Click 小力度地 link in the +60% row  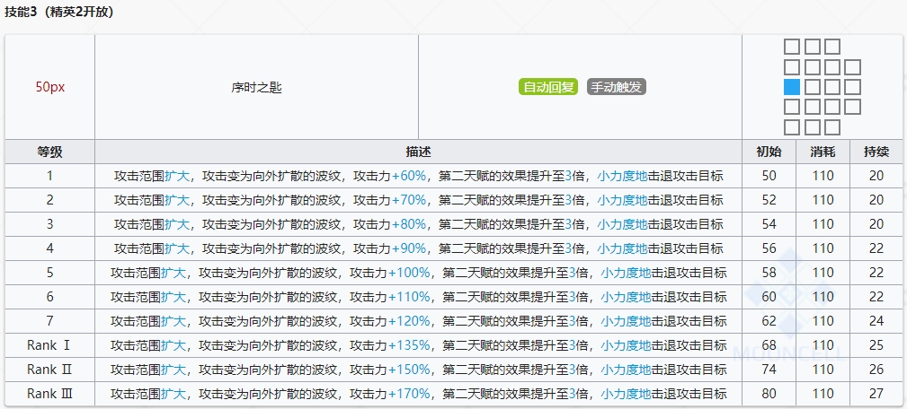[622, 176]
